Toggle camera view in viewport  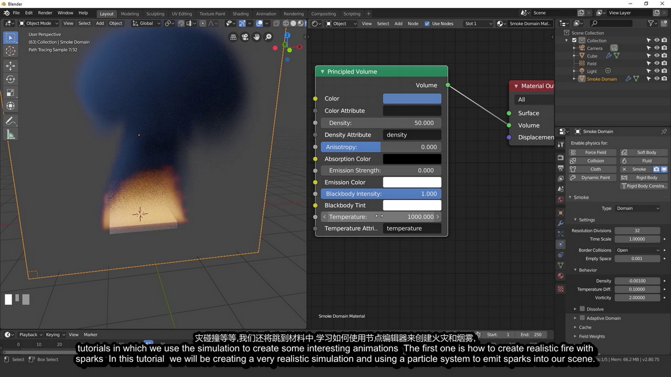click(245, 37)
